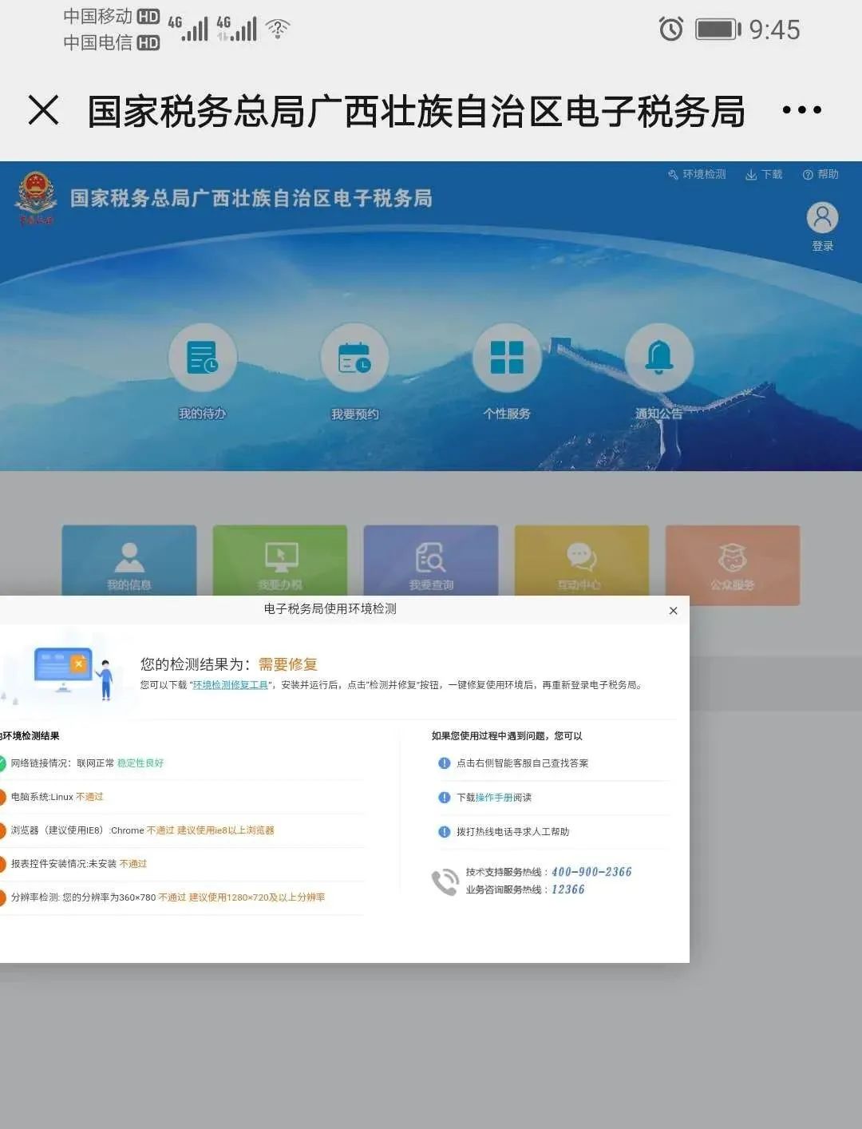Open 环境检测 in the top bar
862x1129 pixels.
coord(697,174)
